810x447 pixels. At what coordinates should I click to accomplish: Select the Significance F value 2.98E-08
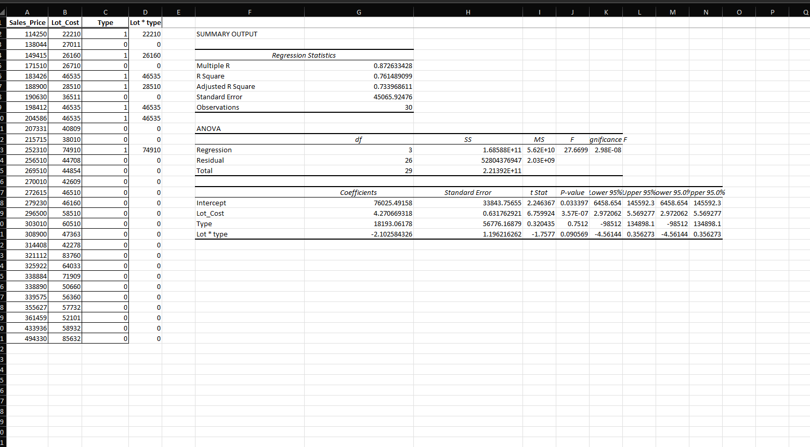coord(606,150)
